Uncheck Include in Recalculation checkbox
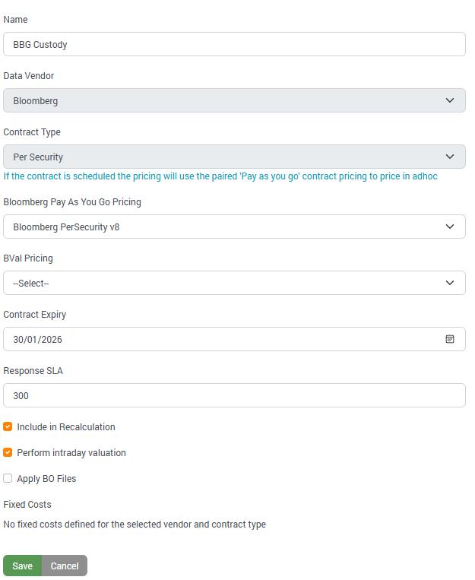The width and height of the screenshot is (475, 580). tap(8, 426)
